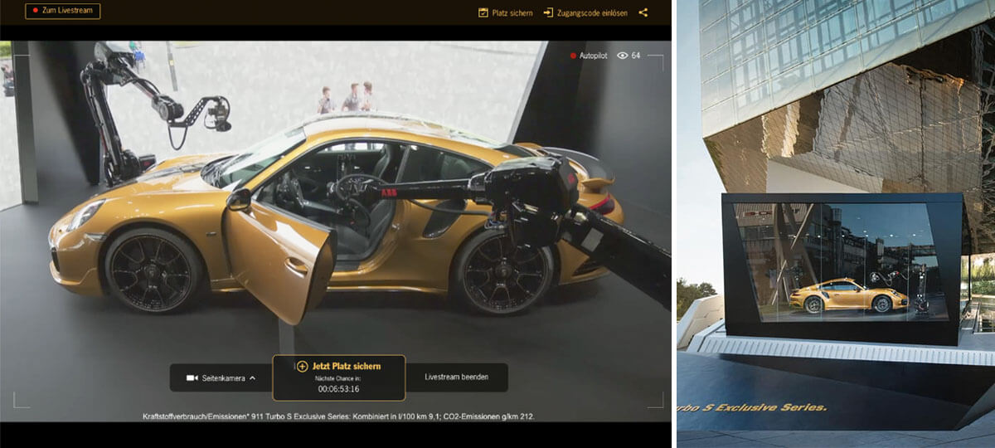Click the viewer count eye icon
Viewport: 995px width, 448px height.
622,56
